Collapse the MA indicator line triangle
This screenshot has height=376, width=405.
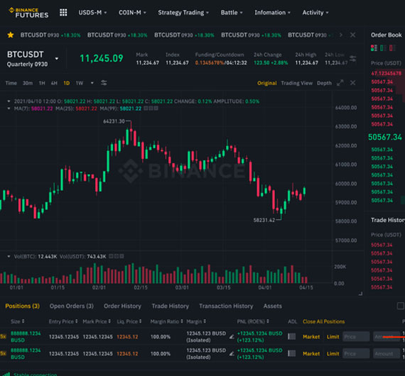(x=9, y=109)
